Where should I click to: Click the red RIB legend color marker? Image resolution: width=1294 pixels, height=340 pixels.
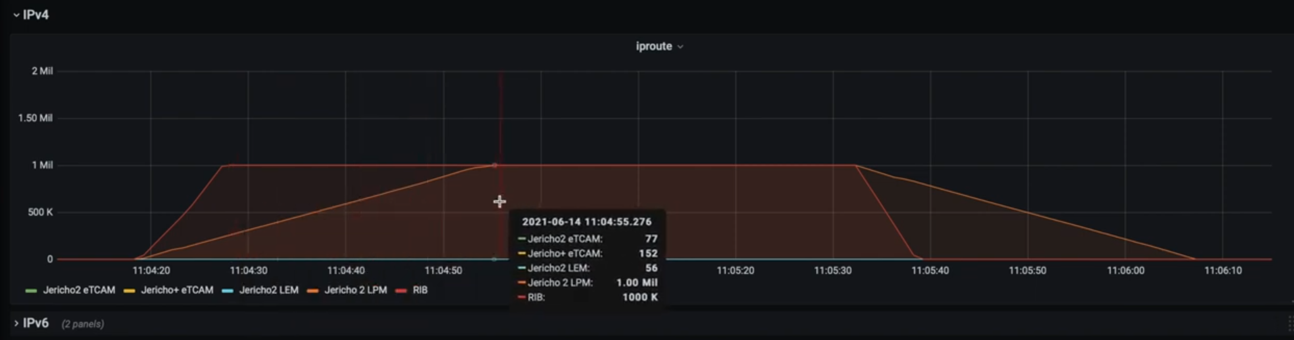[401, 291]
